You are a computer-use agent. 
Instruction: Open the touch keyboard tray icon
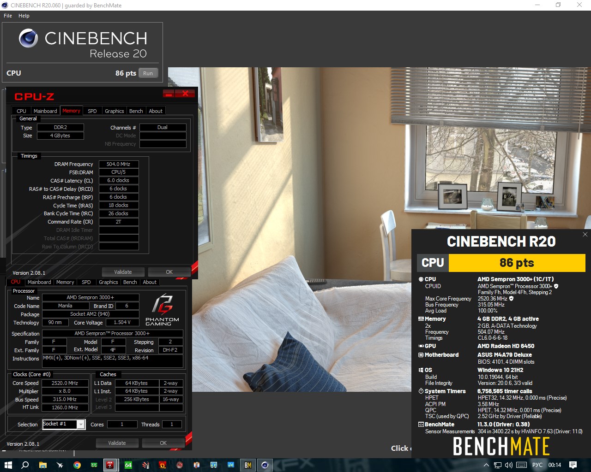[x=521, y=465]
